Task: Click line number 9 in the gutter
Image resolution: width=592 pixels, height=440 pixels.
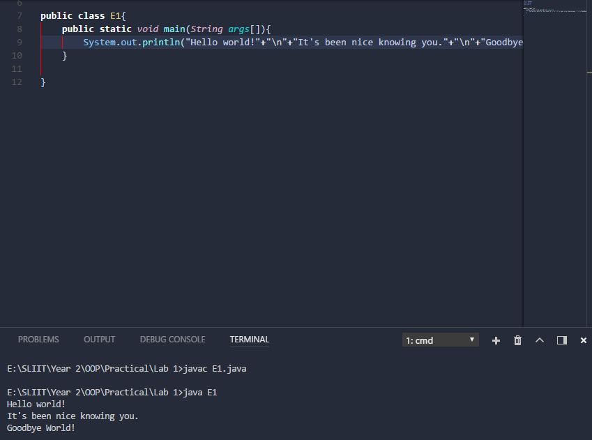Action: (x=19, y=42)
